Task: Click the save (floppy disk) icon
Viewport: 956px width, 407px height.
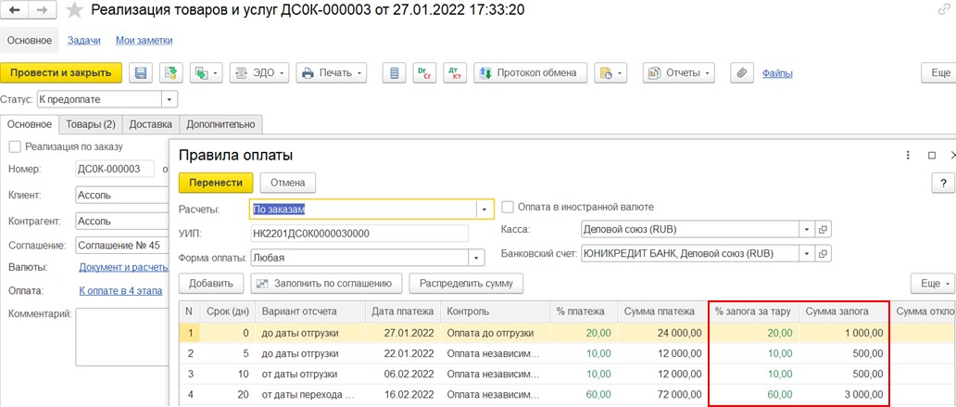Action: (141, 72)
